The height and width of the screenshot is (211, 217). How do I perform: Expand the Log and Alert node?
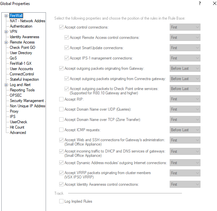coord(6,85)
